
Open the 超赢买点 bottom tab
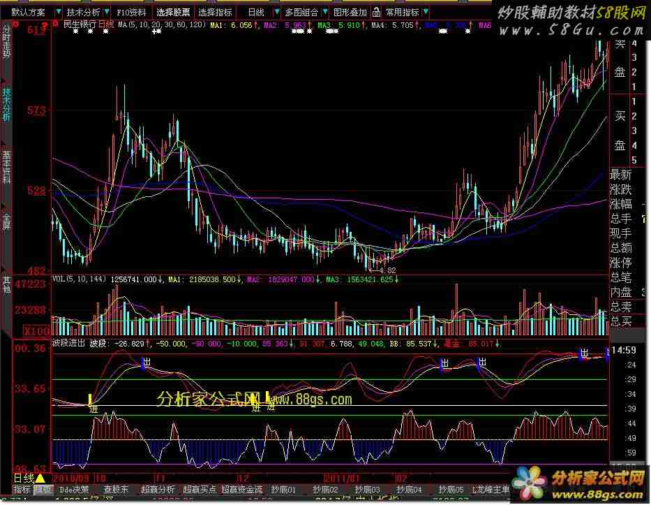click(200, 490)
